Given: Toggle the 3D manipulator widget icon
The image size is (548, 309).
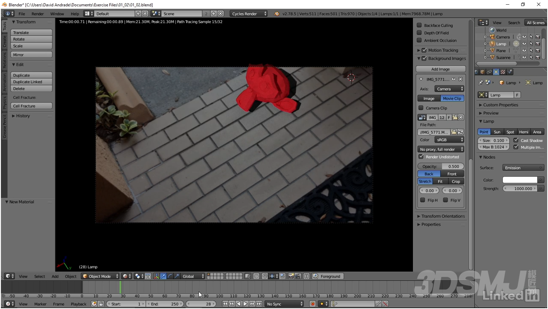Looking at the screenshot, I should (x=157, y=277).
